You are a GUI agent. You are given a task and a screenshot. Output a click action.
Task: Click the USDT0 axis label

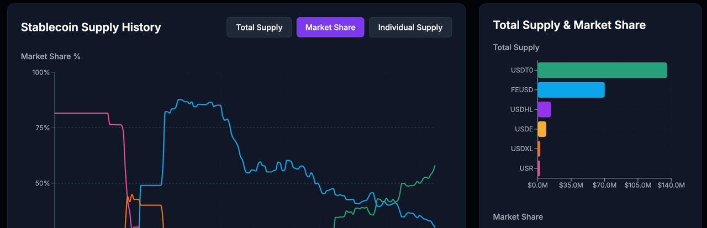coord(522,70)
